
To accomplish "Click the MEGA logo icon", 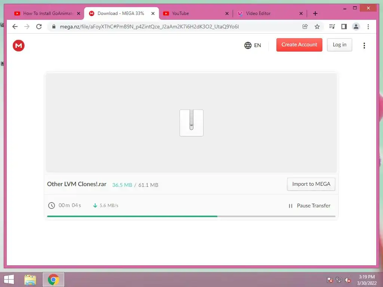I will click(19, 45).
